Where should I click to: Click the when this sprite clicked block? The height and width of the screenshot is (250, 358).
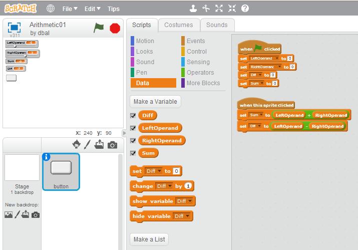[266, 104]
